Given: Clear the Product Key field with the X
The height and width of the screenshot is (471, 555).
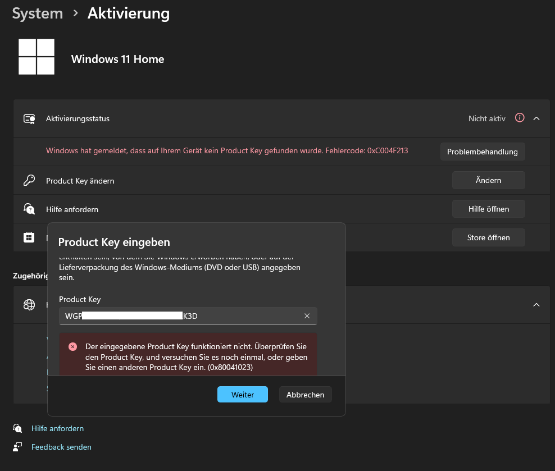Looking at the screenshot, I should (x=307, y=315).
